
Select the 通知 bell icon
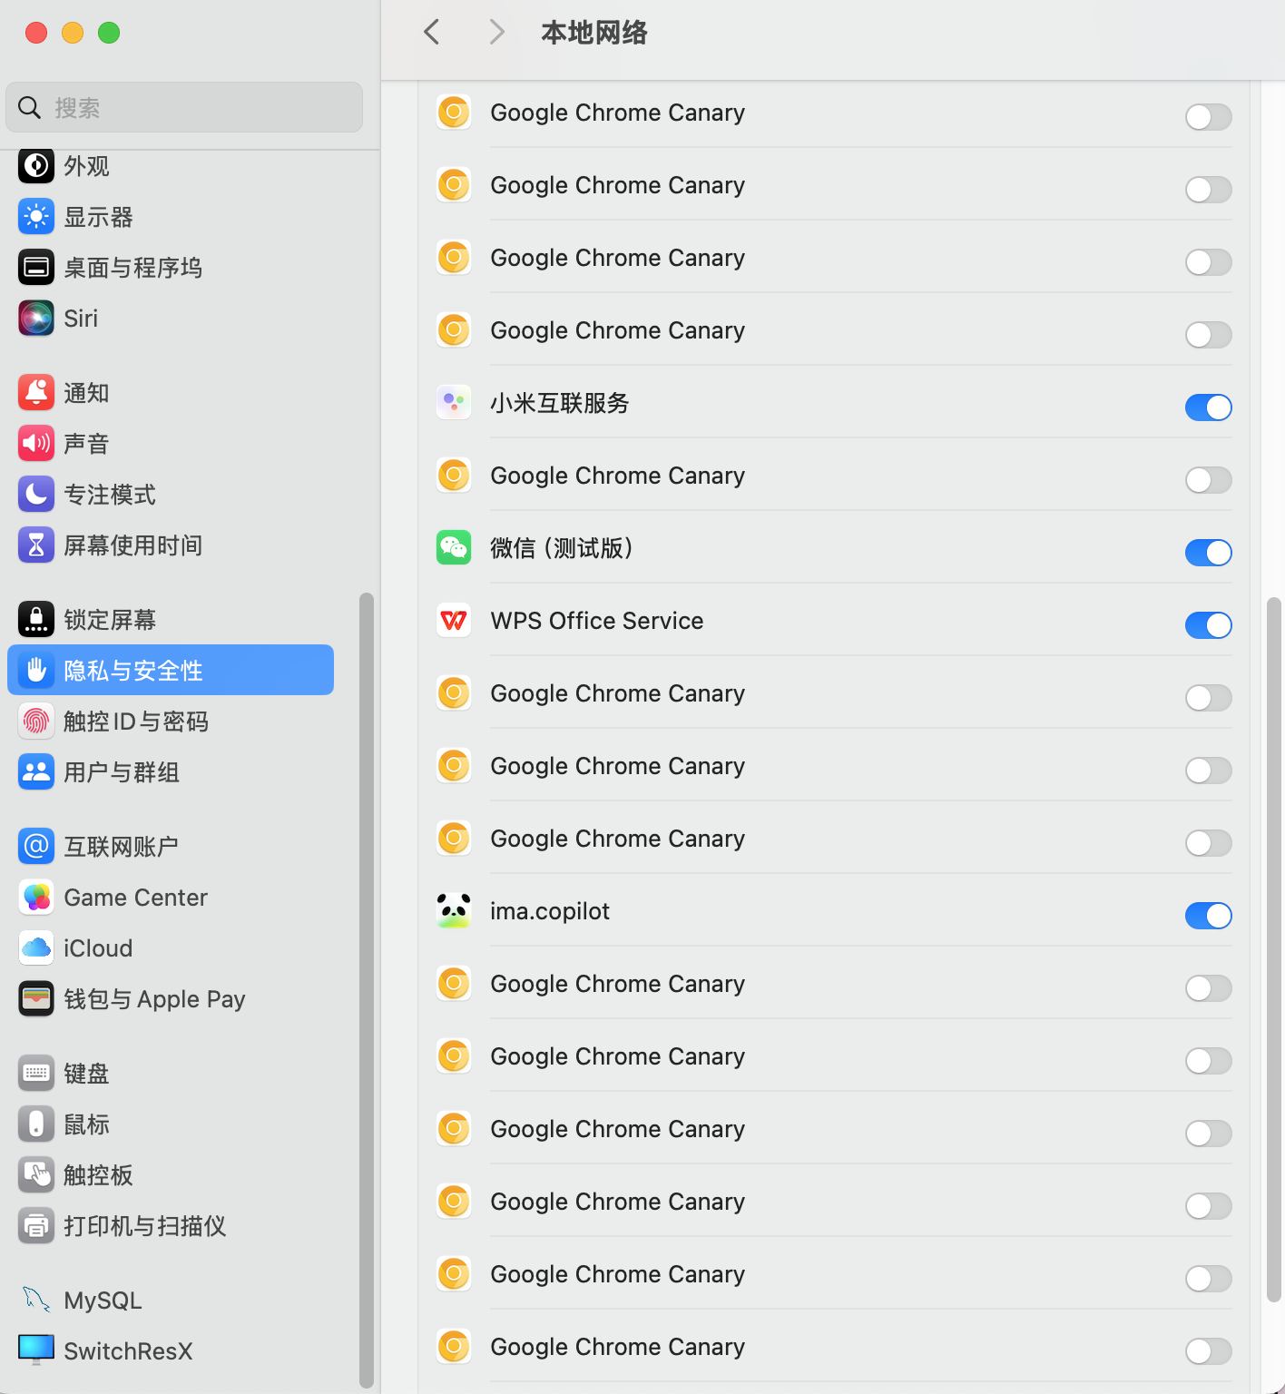(x=36, y=393)
